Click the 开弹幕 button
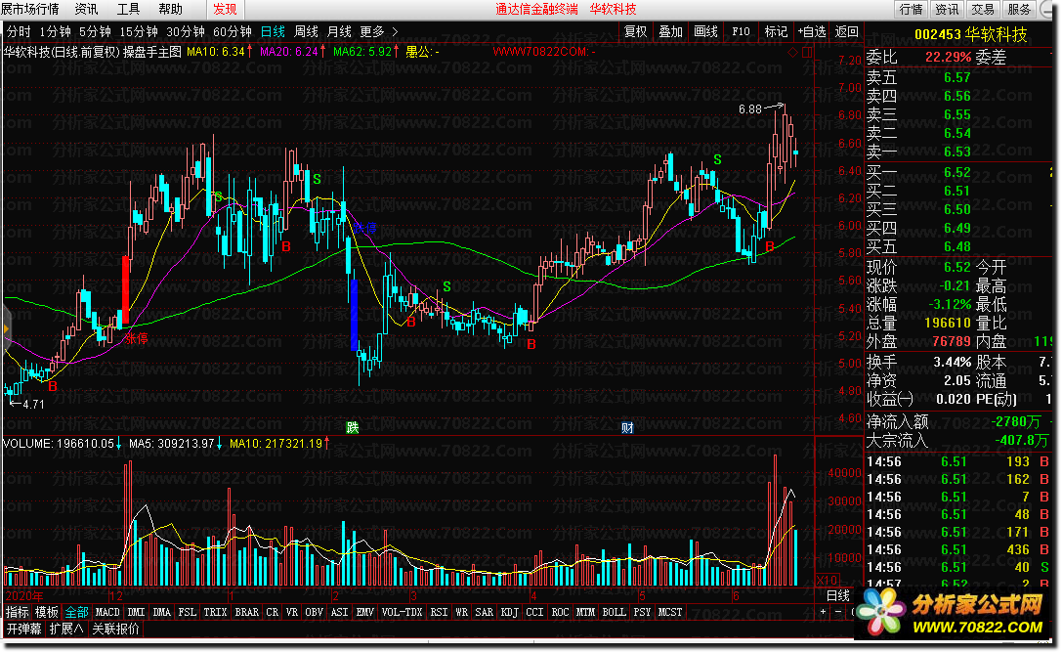 pyautogui.click(x=23, y=629)
